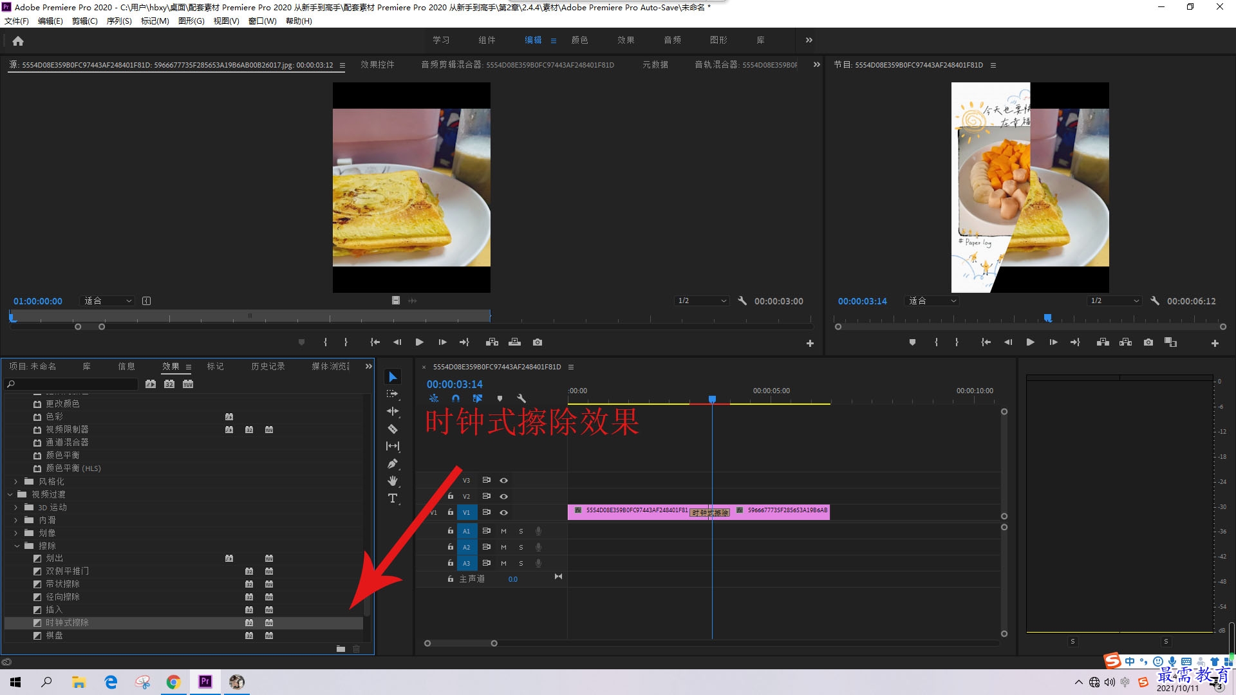Select the Ripple Edit tool
Screen dimensions: 1236x695
tap(393, 411)
